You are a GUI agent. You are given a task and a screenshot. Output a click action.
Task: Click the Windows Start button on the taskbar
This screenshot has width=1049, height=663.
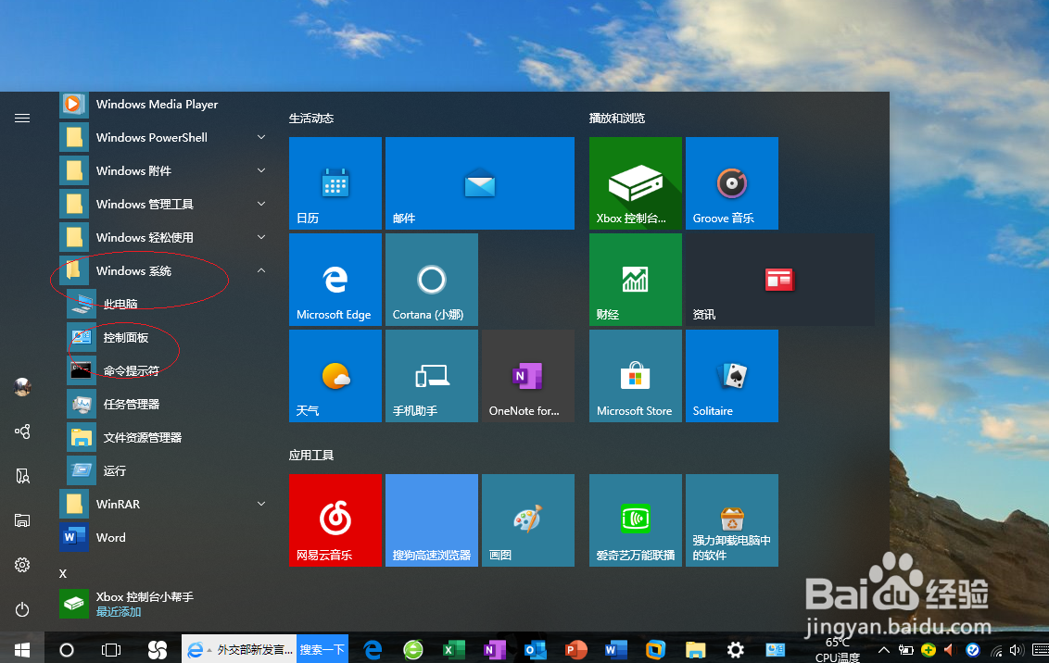tap(22, 649)
